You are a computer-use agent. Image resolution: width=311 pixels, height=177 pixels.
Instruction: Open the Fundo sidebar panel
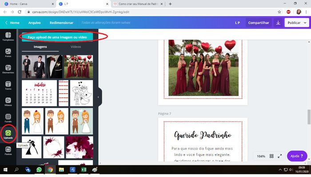tap(8, 118)
